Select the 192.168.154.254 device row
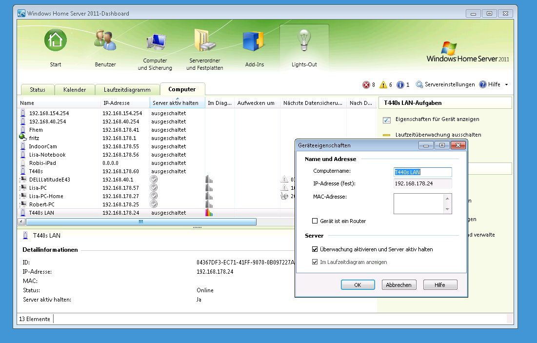537x343 pixels. click(x=156, y=113)
